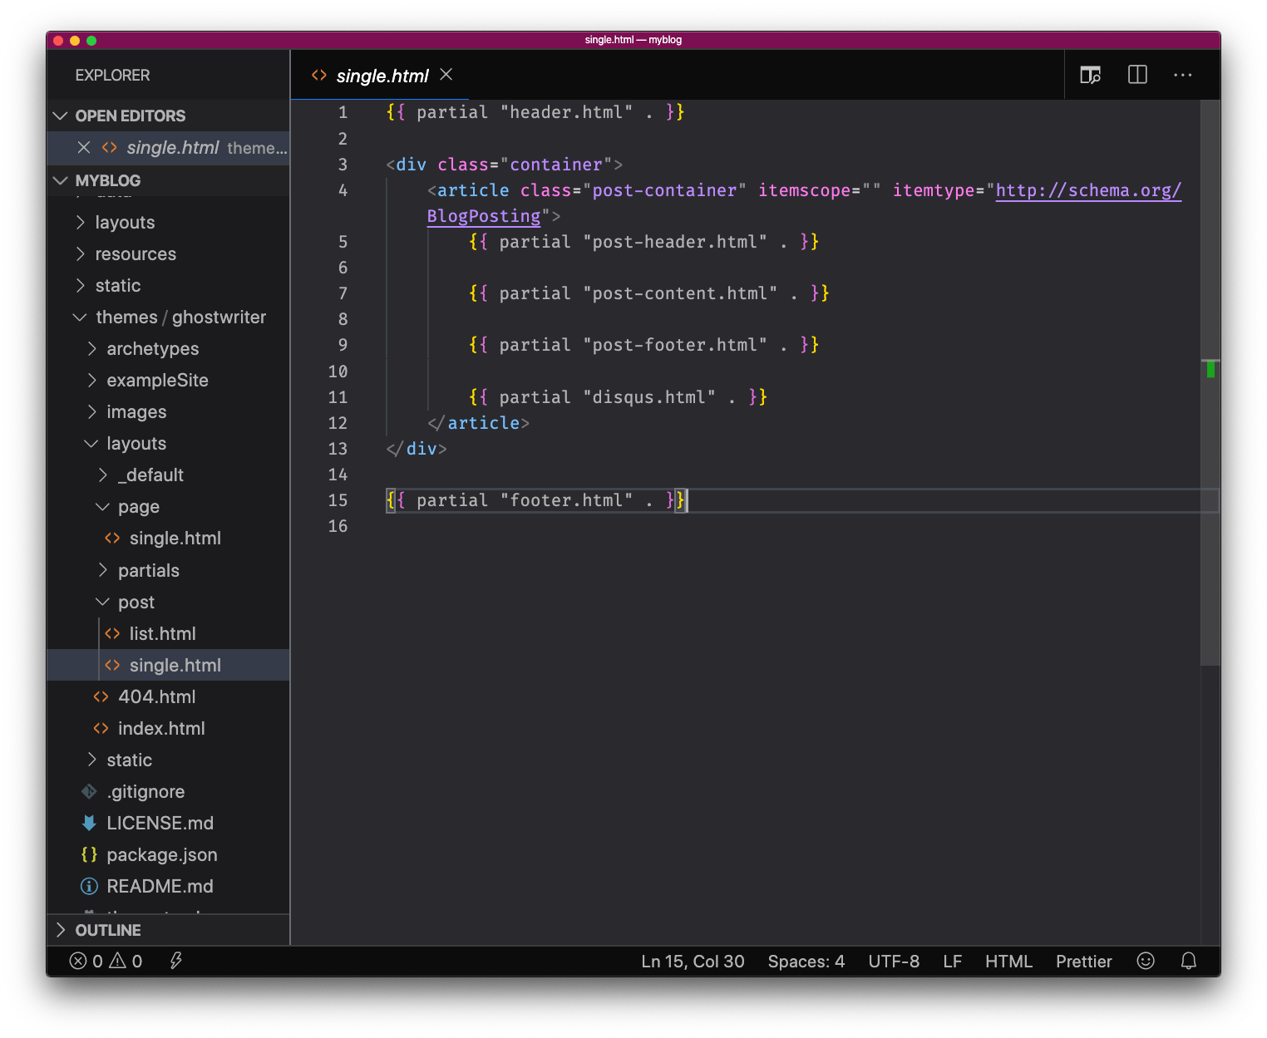The image size is (1267, 1038).
Task: Close the single.html editor tab
Action: (x=446, y=75)
